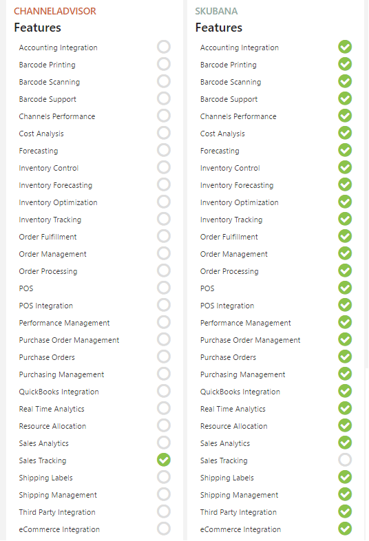Screen dimensions: 369x541
Task: Select Skubana's Channels Performance feature text
Action: click(x=238, y=116)
